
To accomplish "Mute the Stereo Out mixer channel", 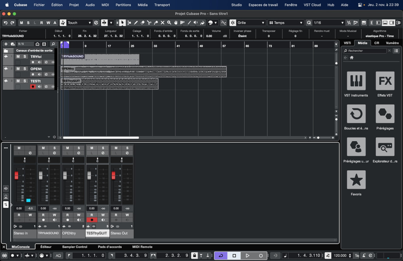I will point(116,148).
